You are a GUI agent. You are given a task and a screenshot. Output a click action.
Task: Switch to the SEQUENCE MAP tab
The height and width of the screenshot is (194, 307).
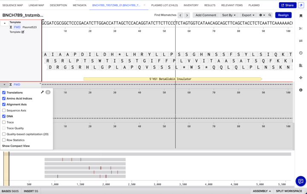(12, 5)
